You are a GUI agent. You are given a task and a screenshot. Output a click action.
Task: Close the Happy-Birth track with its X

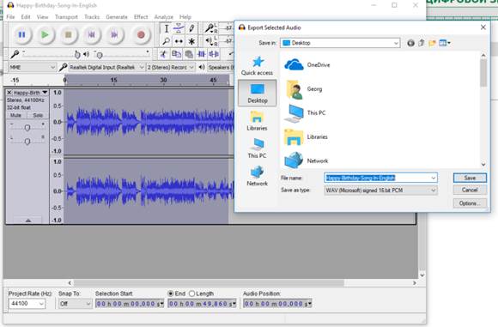9,93
